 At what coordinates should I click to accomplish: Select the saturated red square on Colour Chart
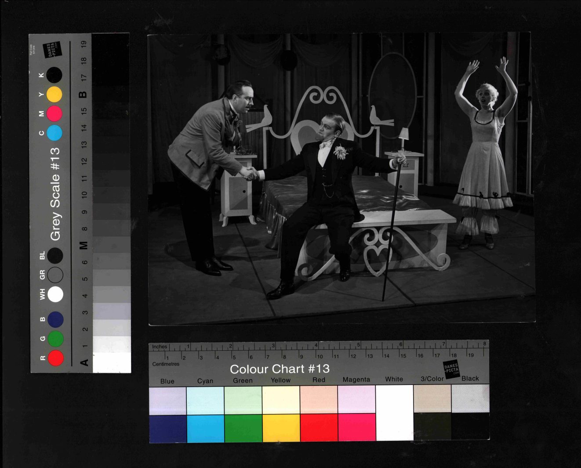[x=319, y=428]
